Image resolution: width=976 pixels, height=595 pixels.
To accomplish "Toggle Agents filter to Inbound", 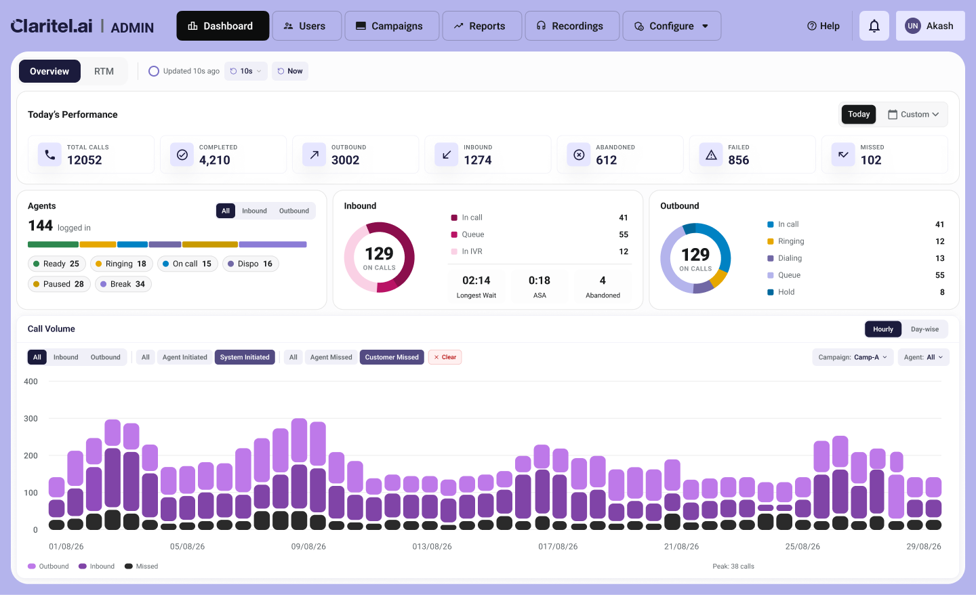I will (254, 211).
